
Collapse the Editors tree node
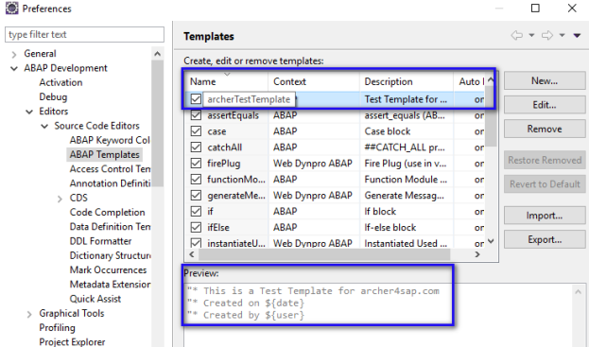29,112
